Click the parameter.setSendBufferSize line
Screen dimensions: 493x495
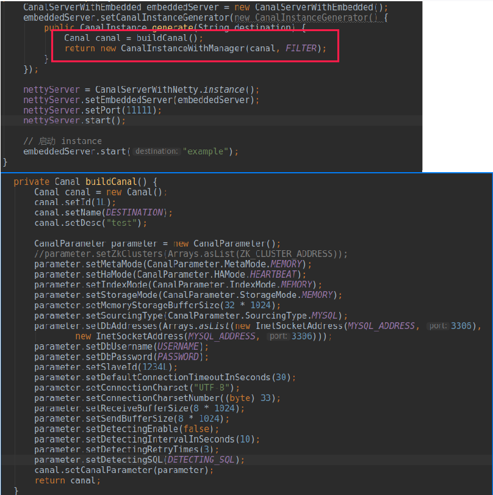pyautogui.click(x=132, y=419)
